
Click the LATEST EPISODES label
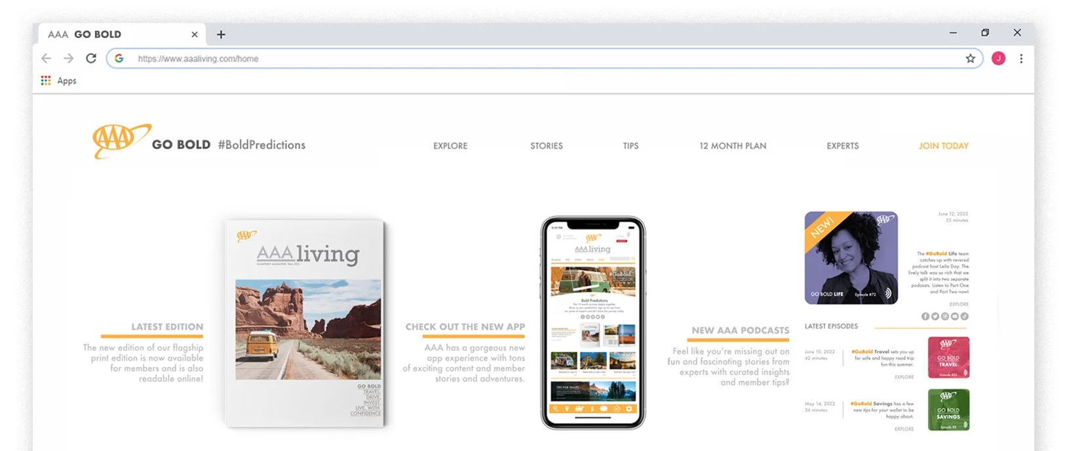(831, 326)
